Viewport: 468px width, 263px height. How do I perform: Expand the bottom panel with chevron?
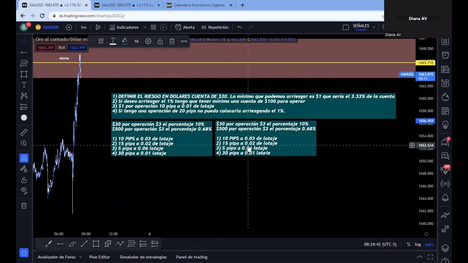(x=420, y=257)
